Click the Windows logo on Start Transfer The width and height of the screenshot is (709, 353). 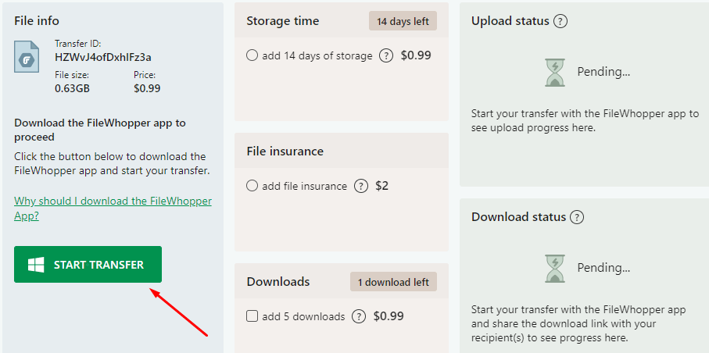point(36,265)
